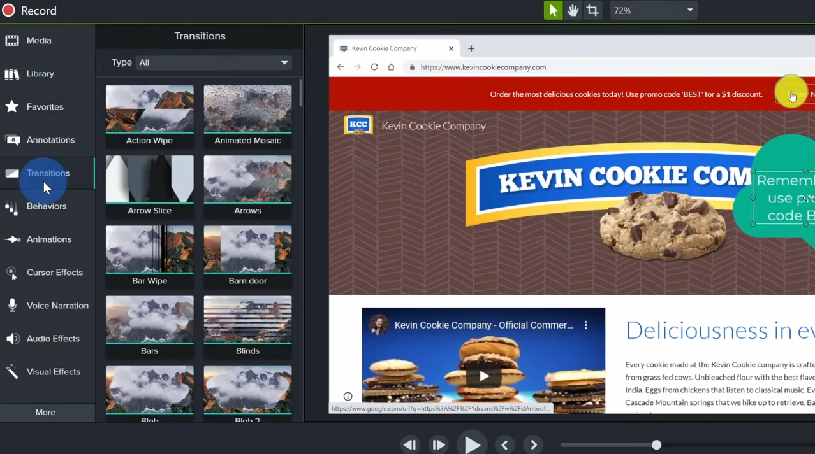Activate the Pan hand tool

coord(573,10)
